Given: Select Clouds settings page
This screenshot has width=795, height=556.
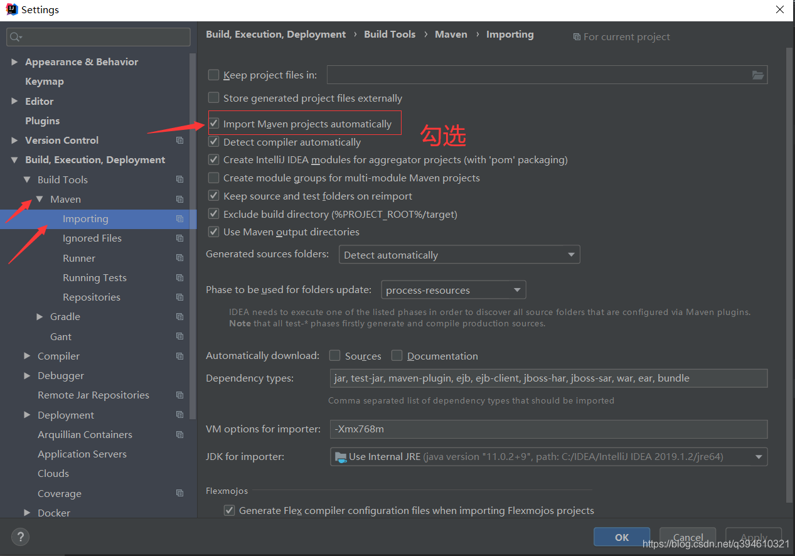Looking at the screenshot, I should pos(53,474).
